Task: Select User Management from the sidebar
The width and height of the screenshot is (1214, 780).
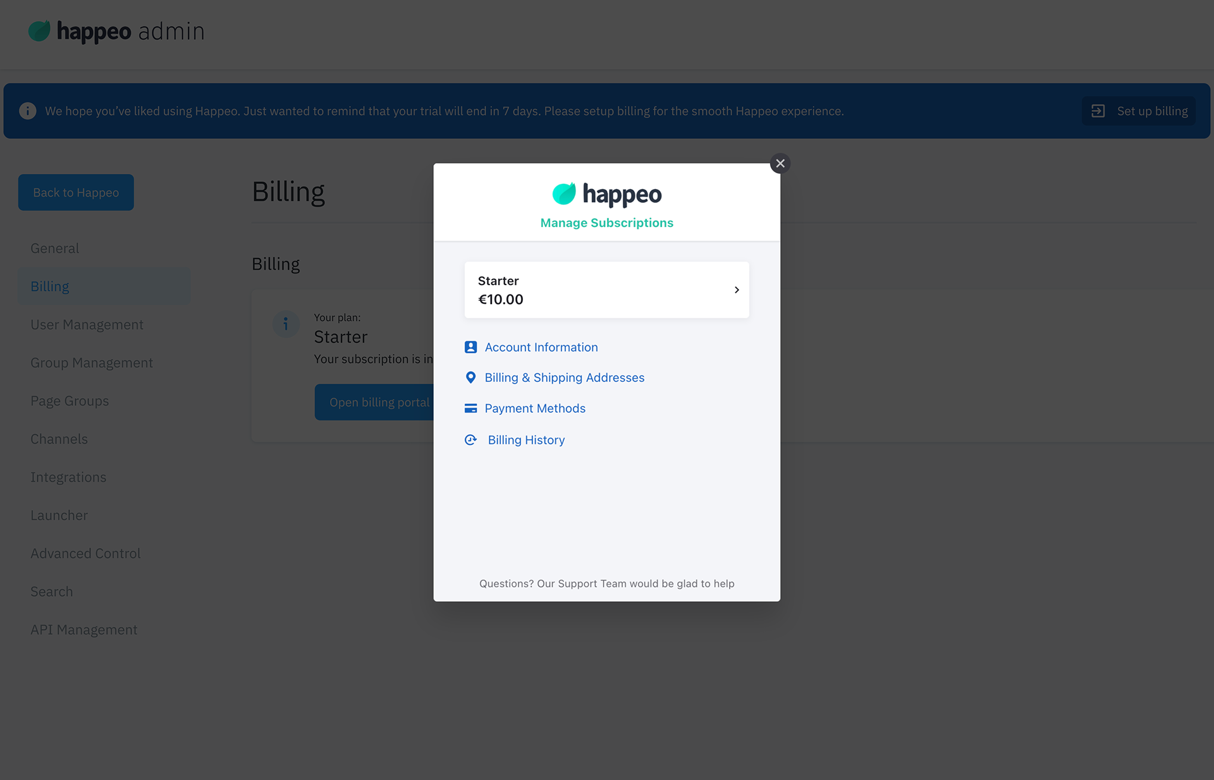Action: click(87, 324)
